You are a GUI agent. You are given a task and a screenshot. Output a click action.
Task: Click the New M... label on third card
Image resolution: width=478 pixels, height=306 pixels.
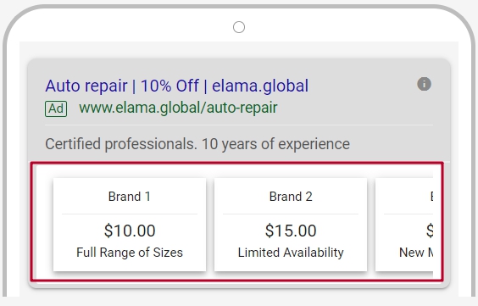[x=416, y=253]
